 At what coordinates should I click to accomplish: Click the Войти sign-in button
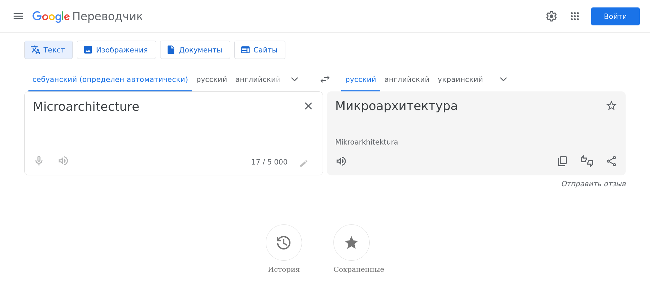tap(615, 16)
